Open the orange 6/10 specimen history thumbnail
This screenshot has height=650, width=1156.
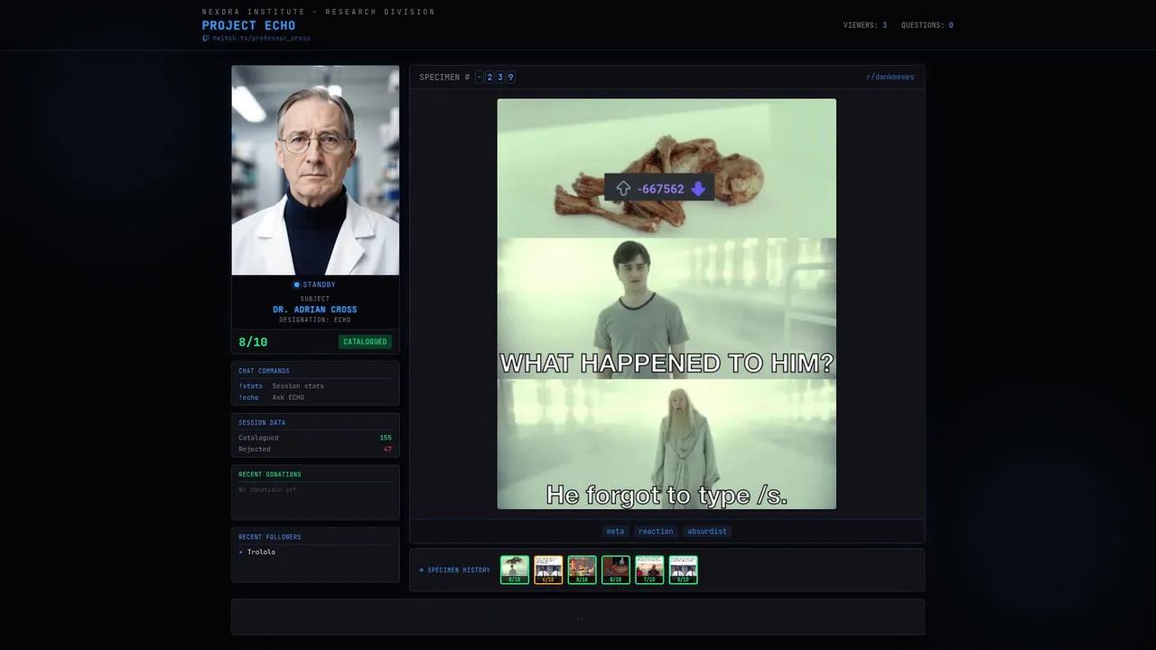[548, 570]
